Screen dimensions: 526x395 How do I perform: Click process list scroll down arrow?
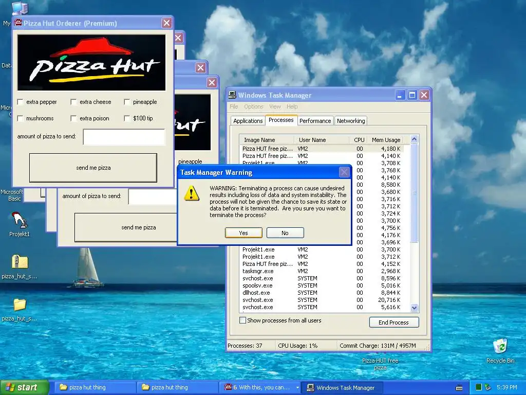tap(415, 308)
